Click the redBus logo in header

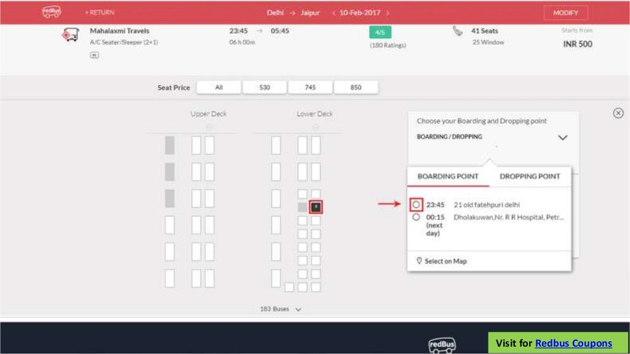click(x=52, y=12)
